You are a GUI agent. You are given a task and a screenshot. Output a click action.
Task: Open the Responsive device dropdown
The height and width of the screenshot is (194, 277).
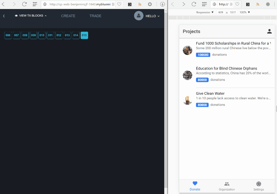click(205, 12)
